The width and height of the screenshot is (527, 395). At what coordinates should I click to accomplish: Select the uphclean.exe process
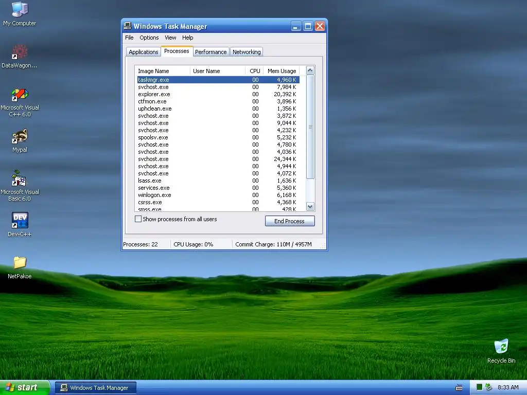tap(218, 109)
